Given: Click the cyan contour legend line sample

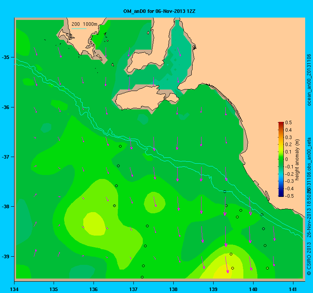Looking at the screenshot, I should pyautogui.click(x=79, y=29).
